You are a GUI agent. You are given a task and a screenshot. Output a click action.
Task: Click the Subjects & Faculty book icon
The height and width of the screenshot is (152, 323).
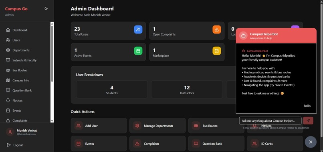pyautogui.click(x=8, y=60)
